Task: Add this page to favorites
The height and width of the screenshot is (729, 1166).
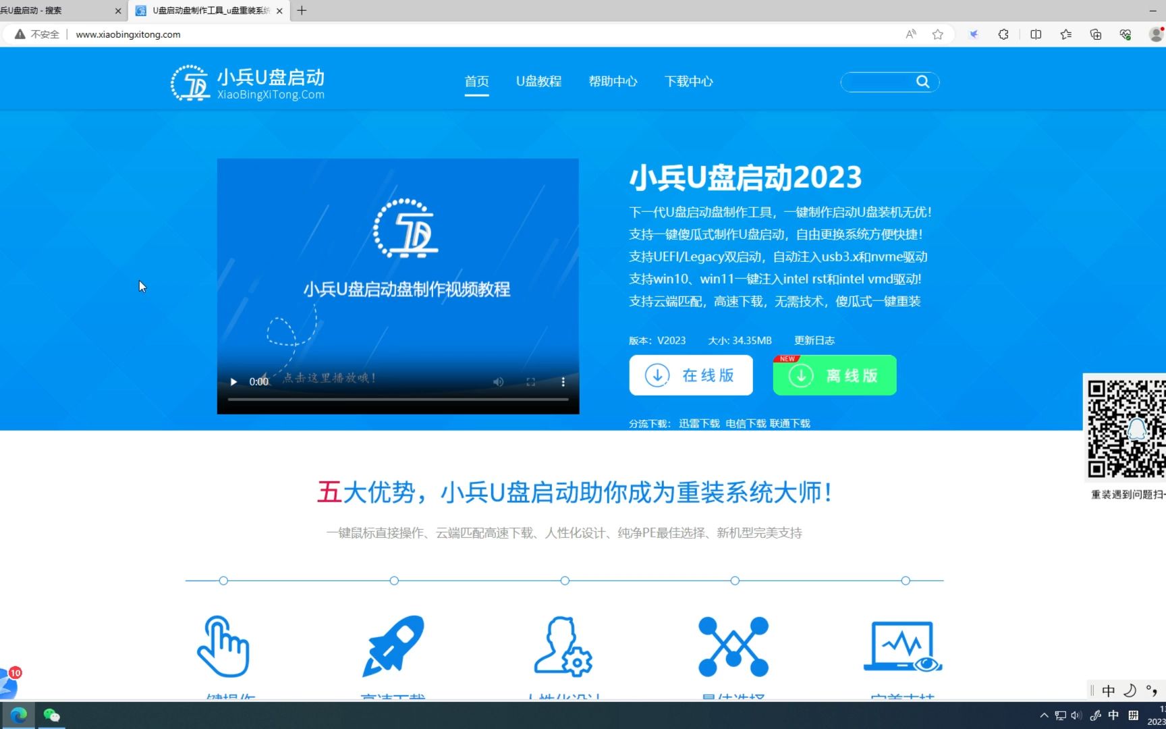Action: point(938,34)
